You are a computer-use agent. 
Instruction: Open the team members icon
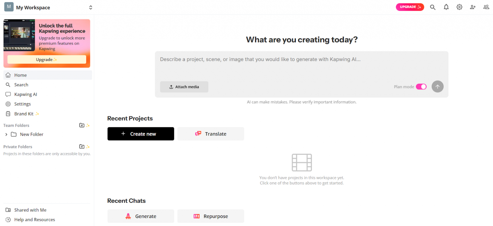486,7
